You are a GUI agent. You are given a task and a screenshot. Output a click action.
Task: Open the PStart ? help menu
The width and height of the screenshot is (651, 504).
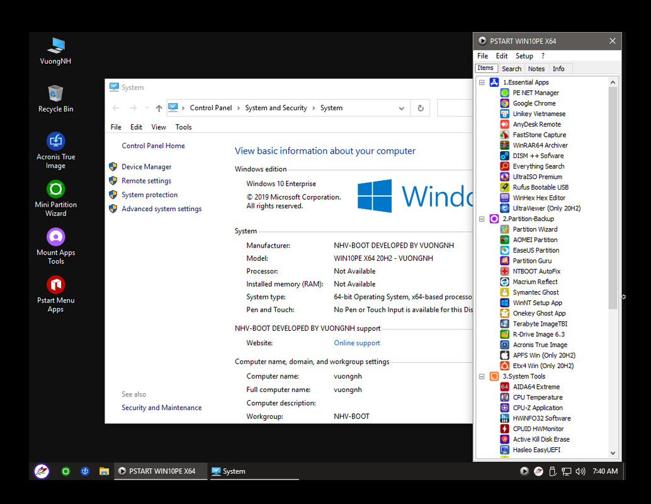[543, 55]
